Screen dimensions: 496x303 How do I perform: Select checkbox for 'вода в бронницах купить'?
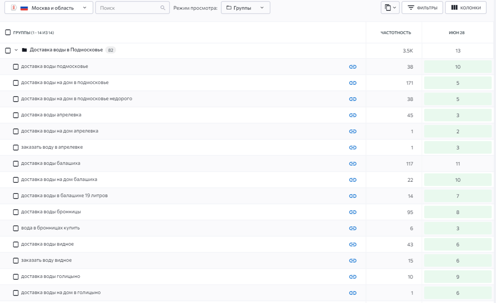(16, 228)
